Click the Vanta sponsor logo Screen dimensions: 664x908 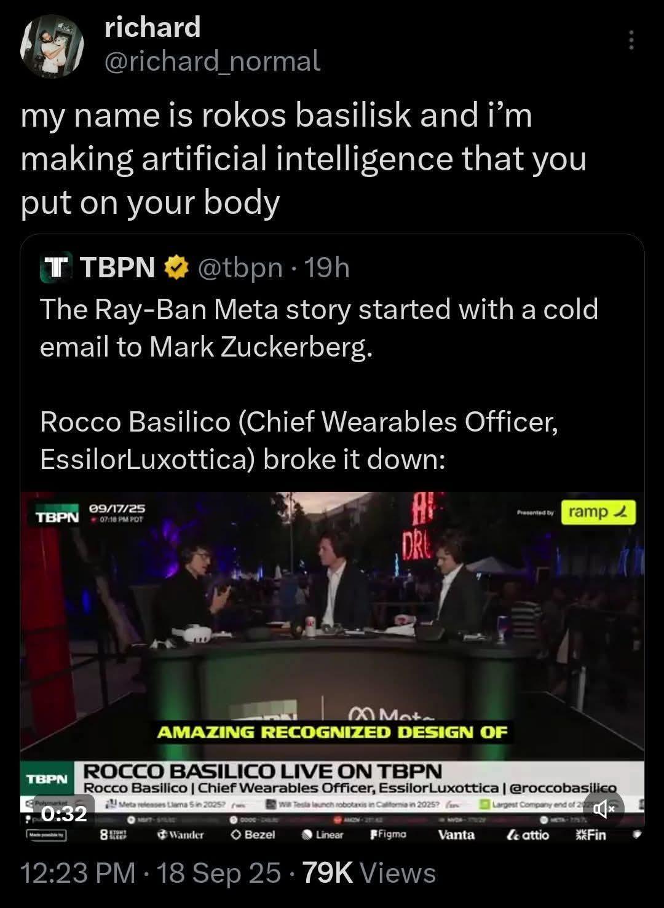(x=456, y=835)
